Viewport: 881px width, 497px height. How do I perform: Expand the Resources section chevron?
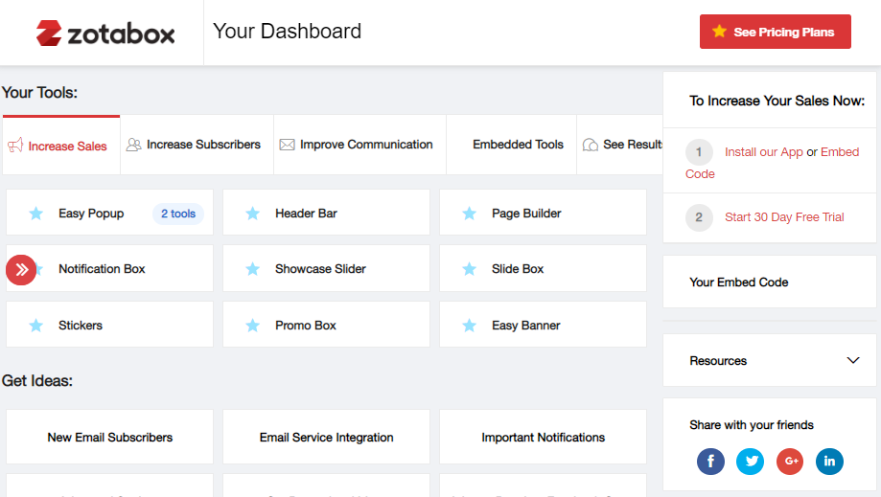pyautogui.click(x=853, y=360)
